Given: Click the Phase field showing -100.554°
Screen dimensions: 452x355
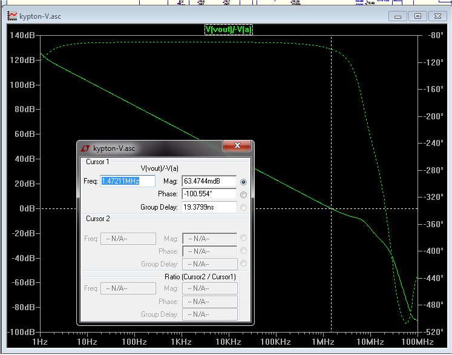Looking at the screenshot, I should [x=209, y=194].
